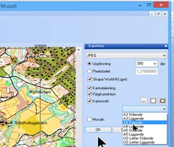Close the Exportera panel

coord(166,46)
